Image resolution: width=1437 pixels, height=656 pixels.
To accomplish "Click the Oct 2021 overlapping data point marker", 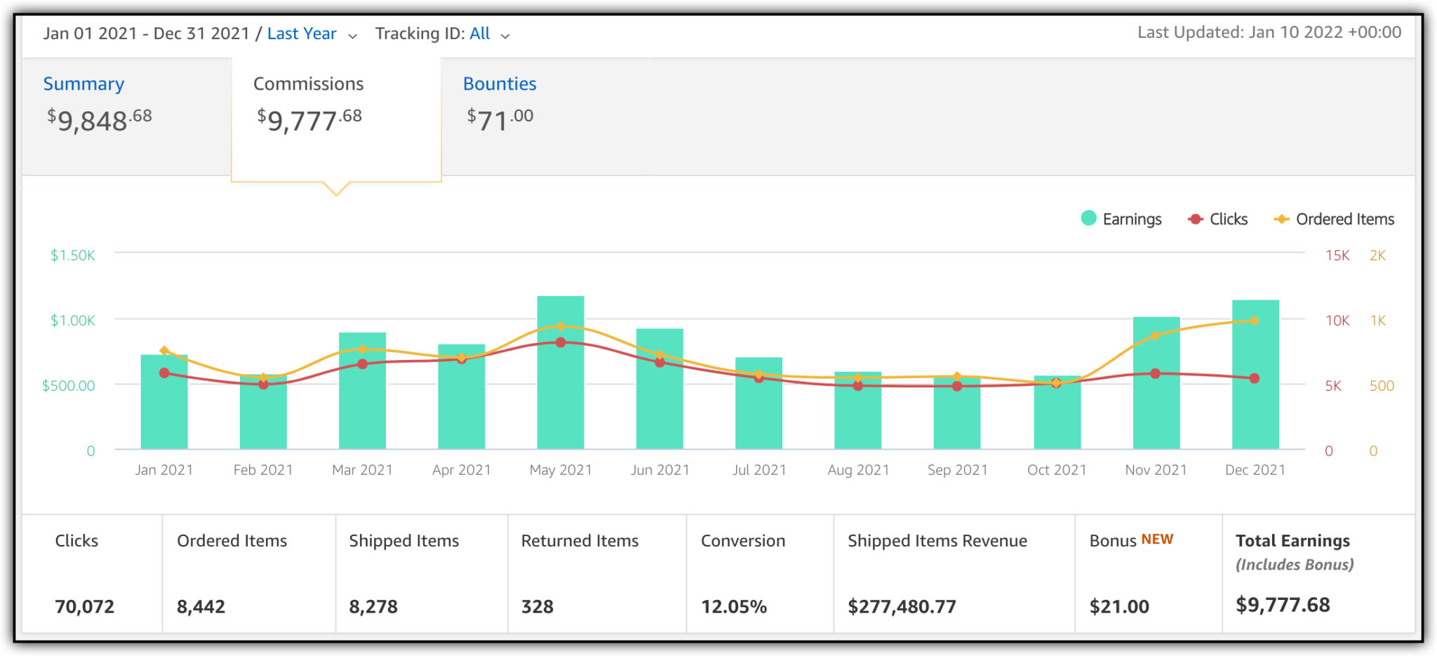I will (1056, 382).
